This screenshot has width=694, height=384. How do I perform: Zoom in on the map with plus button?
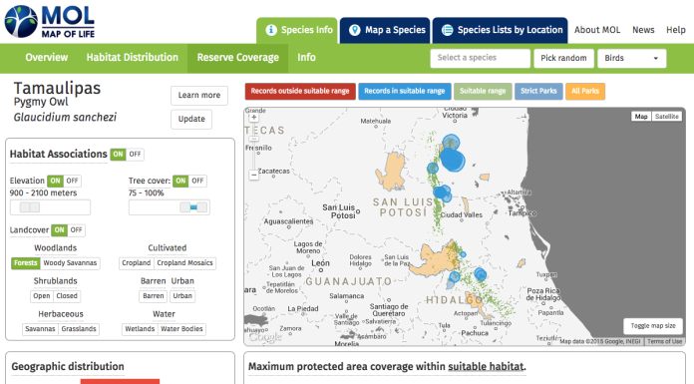[x=253, y=118]
